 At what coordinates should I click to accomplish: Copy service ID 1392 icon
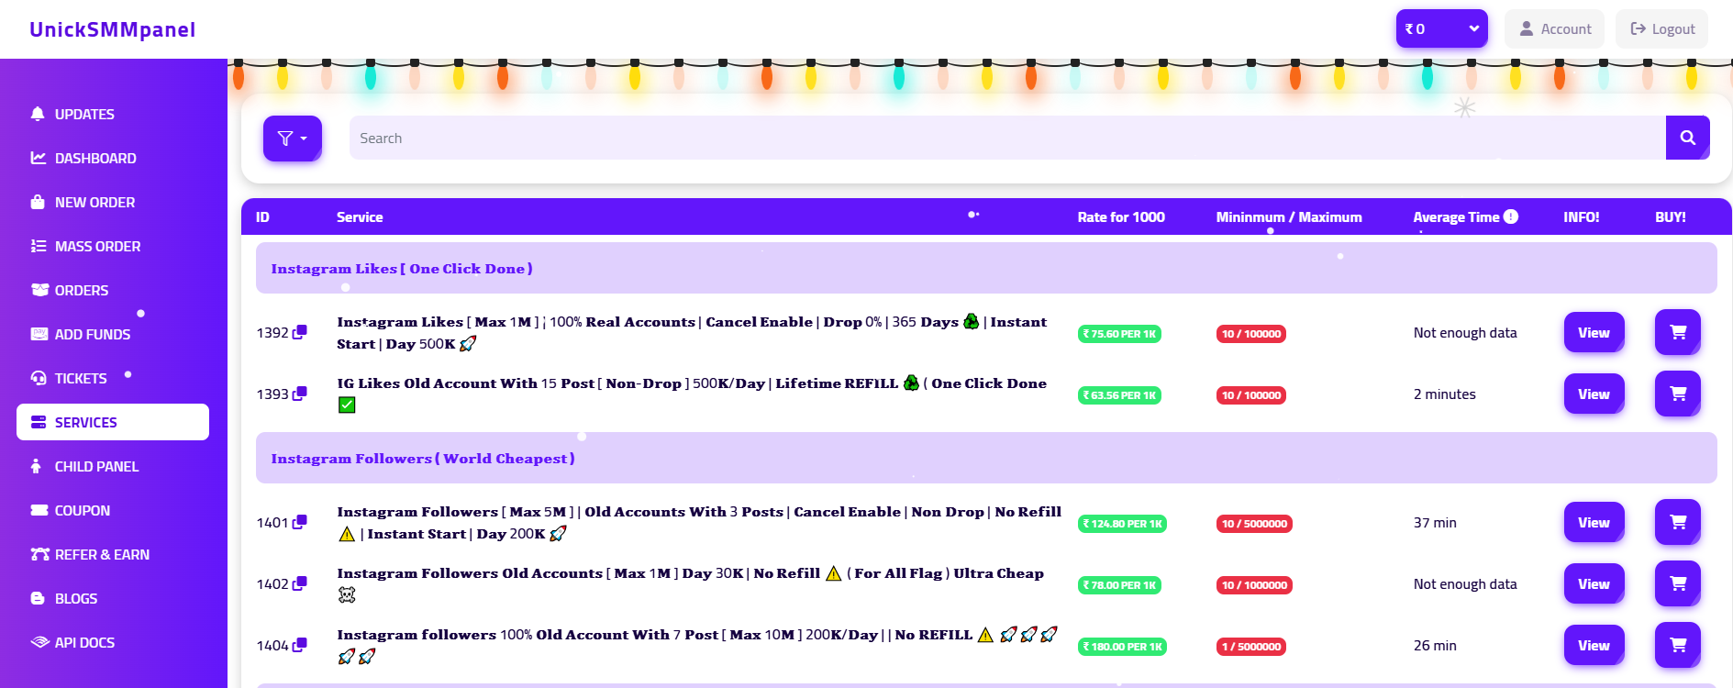(299, 333)
